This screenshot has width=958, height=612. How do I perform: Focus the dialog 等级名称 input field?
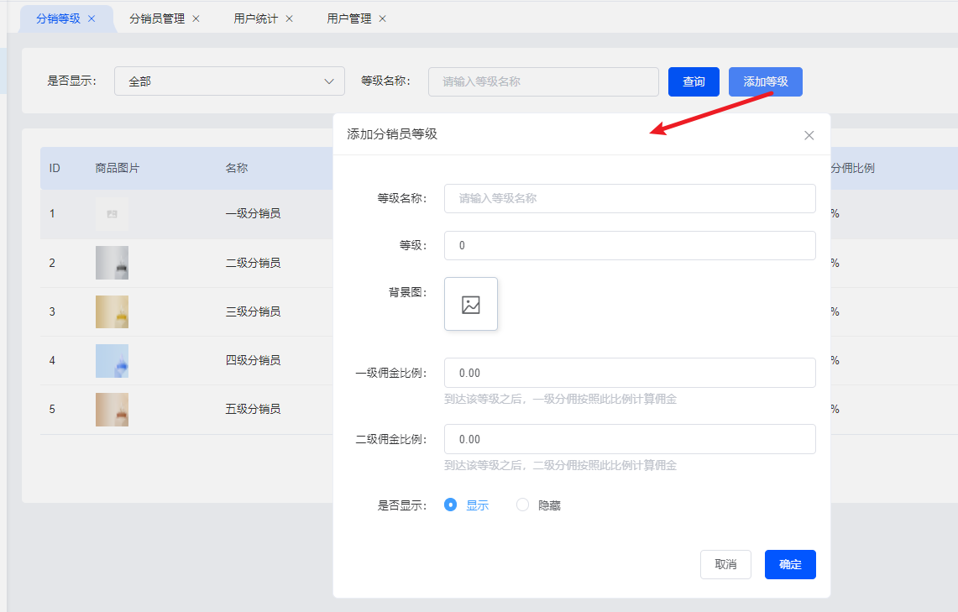tap(630, 198)
